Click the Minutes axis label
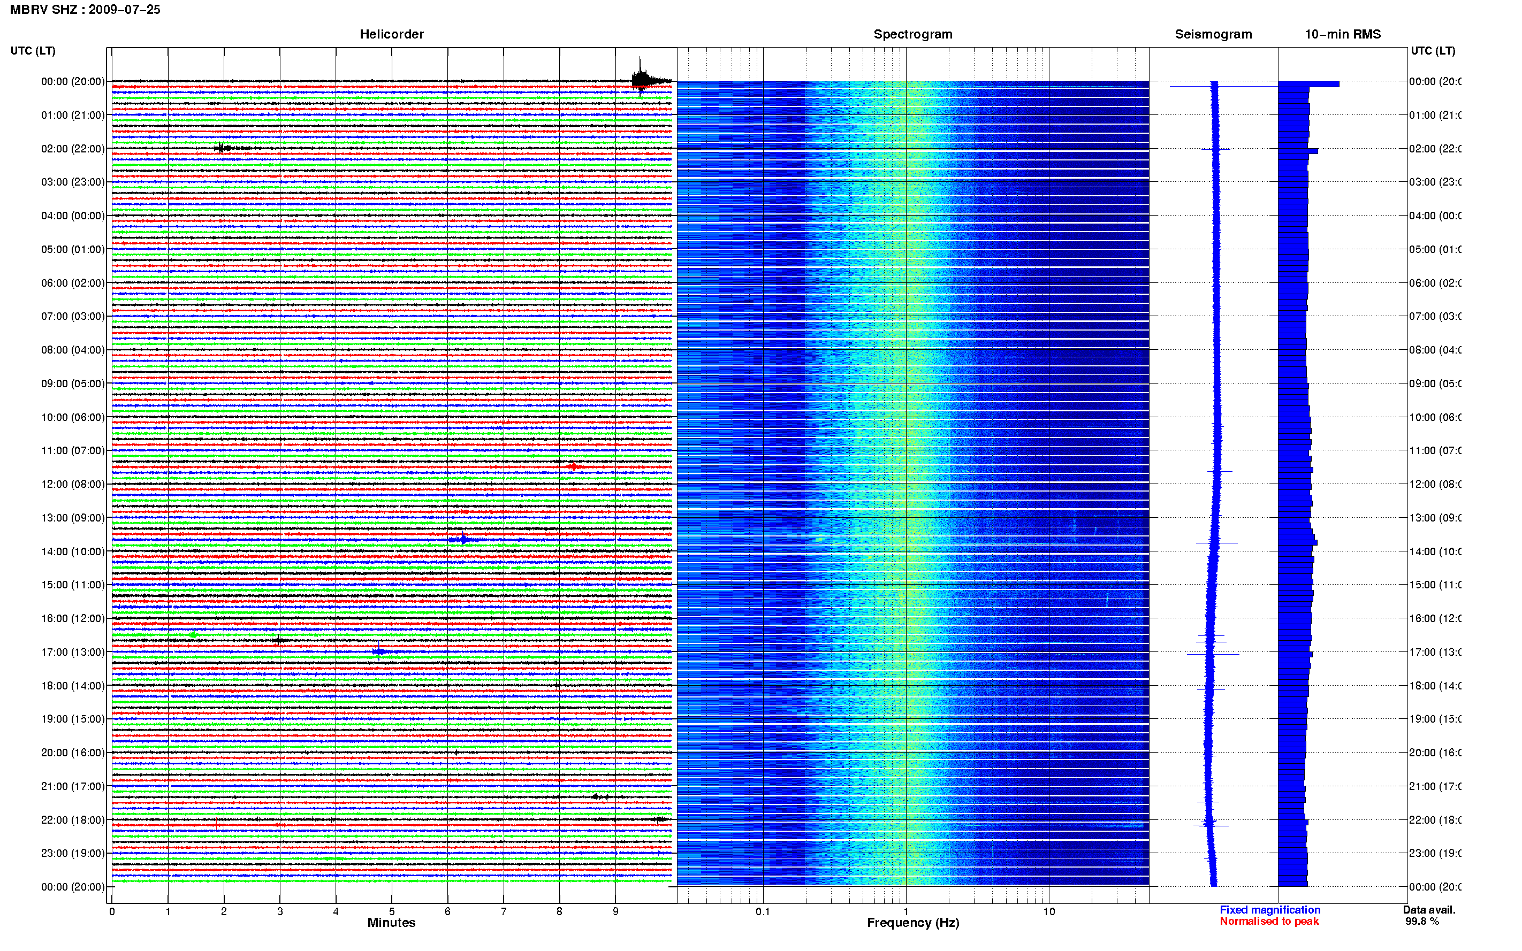The width and height of the screenshot is (1522, 951). 391,923
